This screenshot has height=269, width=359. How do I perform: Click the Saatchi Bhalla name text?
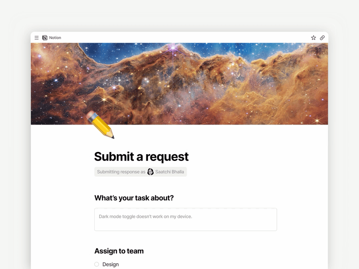coord(170,172)
